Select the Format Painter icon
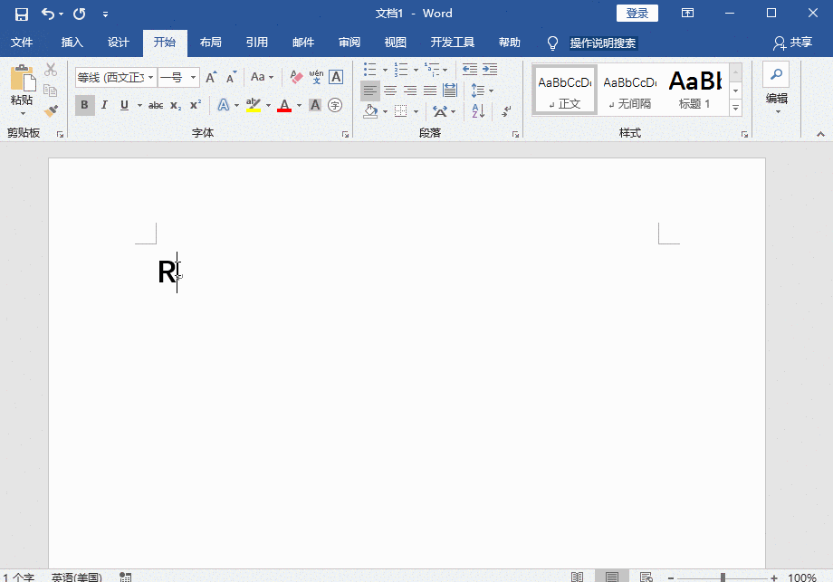Screen dimensions: 833x582 51,110
